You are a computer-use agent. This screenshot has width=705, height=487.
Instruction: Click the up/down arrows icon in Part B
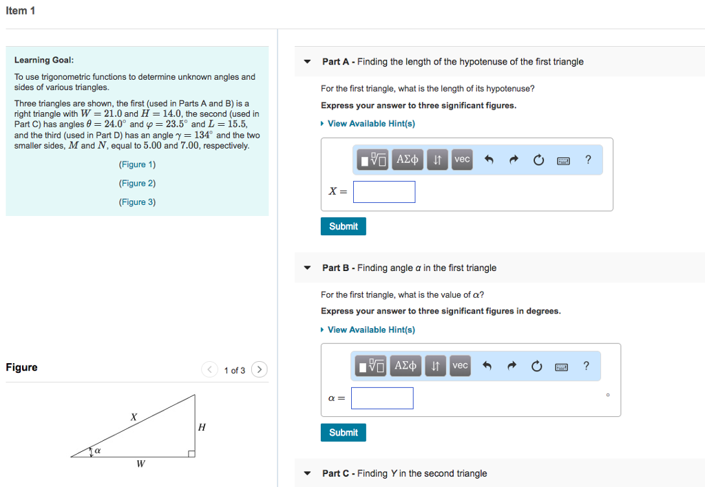(435, 365)
